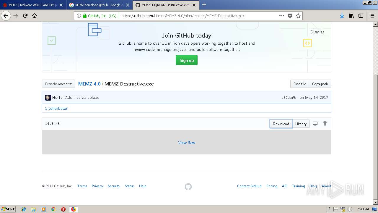Go back with the browser back arrow
The height and width of the screenshot is (213, 378).
pos(6,16)
